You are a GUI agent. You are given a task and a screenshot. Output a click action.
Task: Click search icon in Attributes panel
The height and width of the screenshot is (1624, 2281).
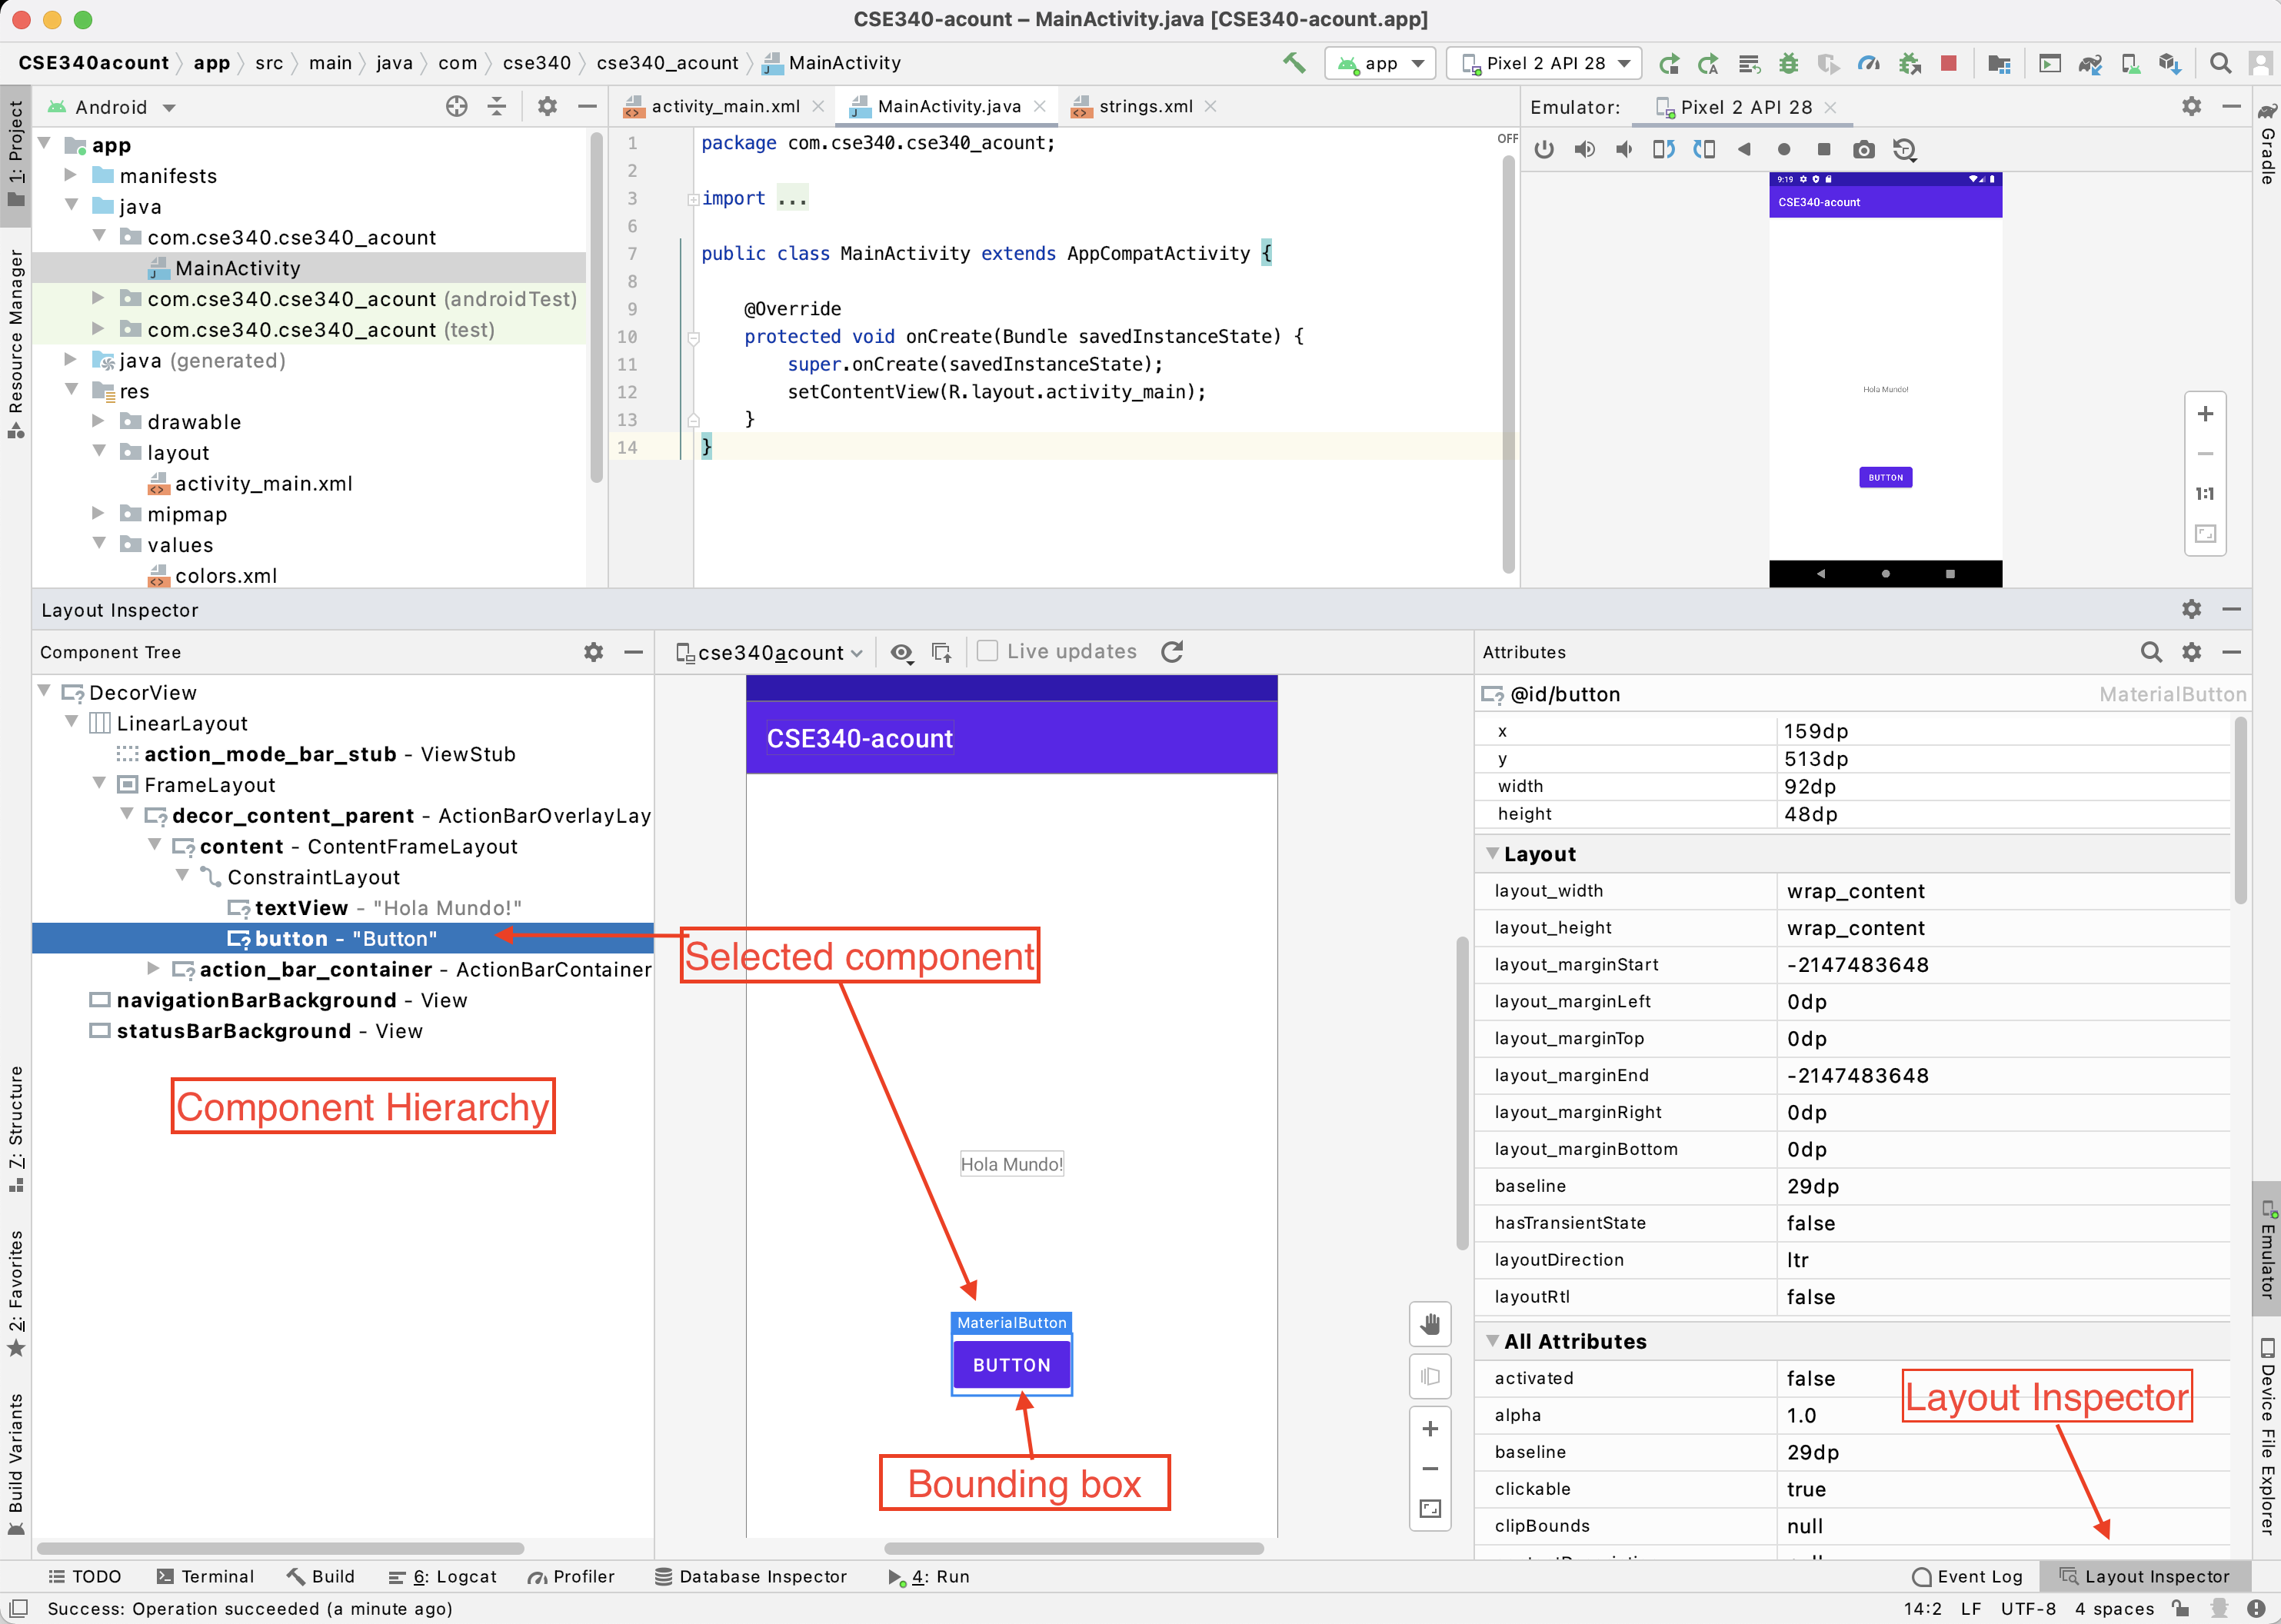click(2150, 652)
